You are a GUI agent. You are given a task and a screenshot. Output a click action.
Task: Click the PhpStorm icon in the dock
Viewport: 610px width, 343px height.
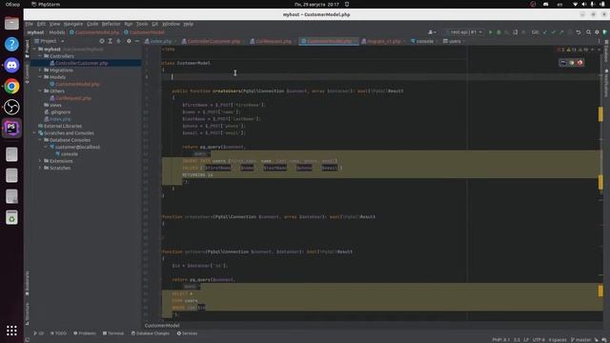11,128
